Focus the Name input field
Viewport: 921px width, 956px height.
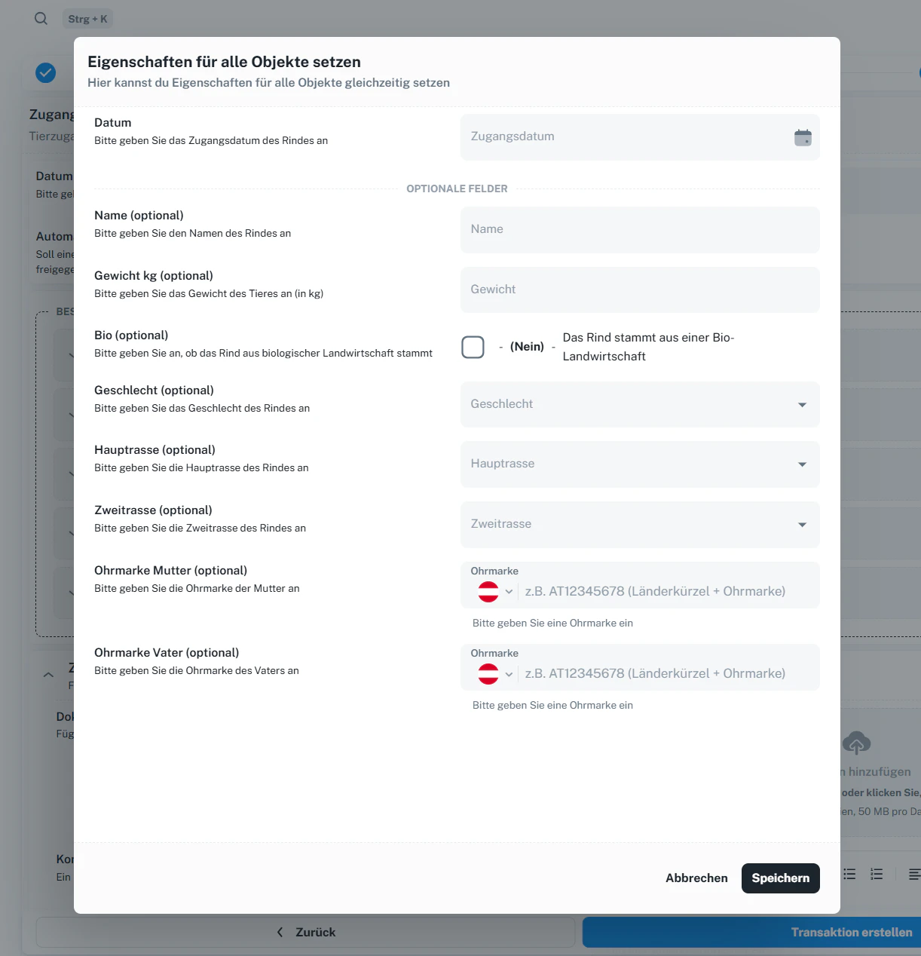[640, 230]
